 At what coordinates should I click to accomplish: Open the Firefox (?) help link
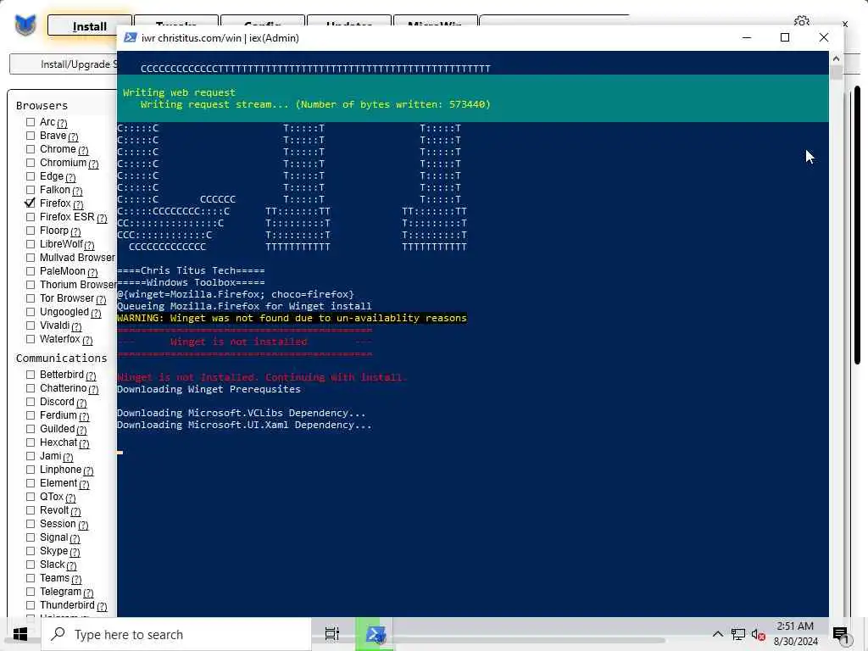pos(78,205)
